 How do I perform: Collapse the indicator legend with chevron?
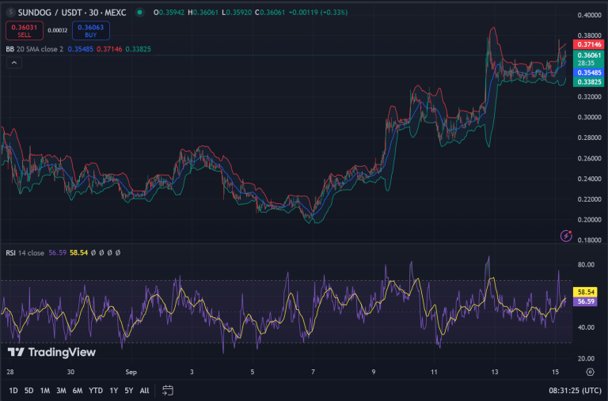14,62
